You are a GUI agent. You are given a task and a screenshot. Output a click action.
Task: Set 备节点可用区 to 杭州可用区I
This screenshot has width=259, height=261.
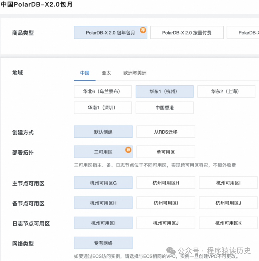click(166, 203)
